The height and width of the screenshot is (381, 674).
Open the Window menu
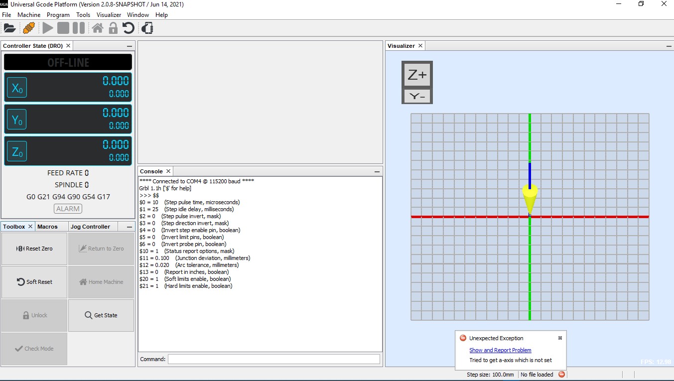pyautogui.click(x=138, y=15)
